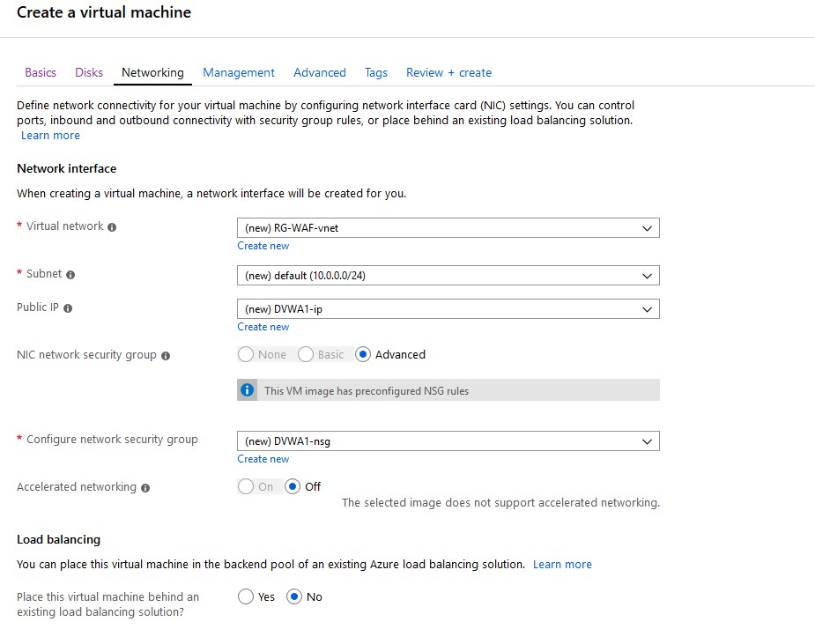Click Learn more link about load balancing
The image size is (815, 644).
point(562,565)
